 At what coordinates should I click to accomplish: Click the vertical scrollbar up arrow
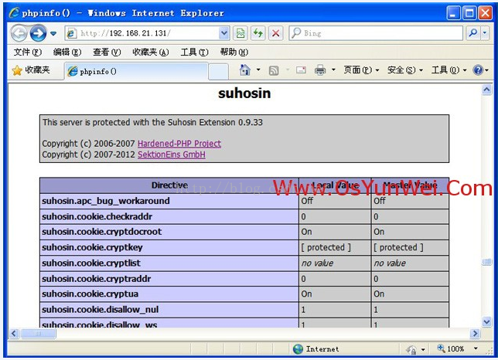point(486,90)
